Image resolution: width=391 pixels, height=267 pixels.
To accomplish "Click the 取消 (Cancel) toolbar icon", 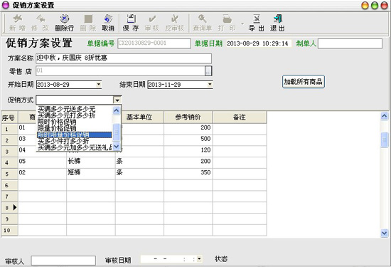I will point(108,23).
